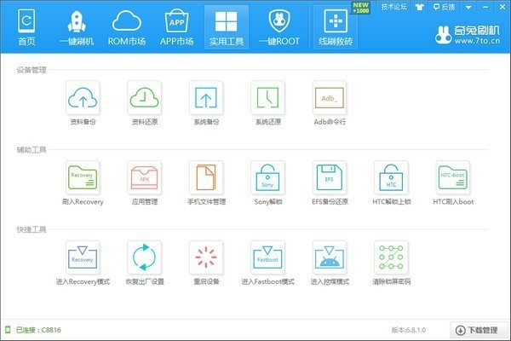This screenshot has height=341, width=511.
Task: Choose the Sony解锁 unlock tool
Action: (x=268, y=178)
